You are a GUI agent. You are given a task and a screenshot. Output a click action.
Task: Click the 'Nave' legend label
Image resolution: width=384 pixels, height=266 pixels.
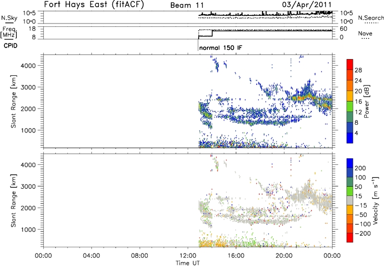pyautogui.click(x=365, y=33)
